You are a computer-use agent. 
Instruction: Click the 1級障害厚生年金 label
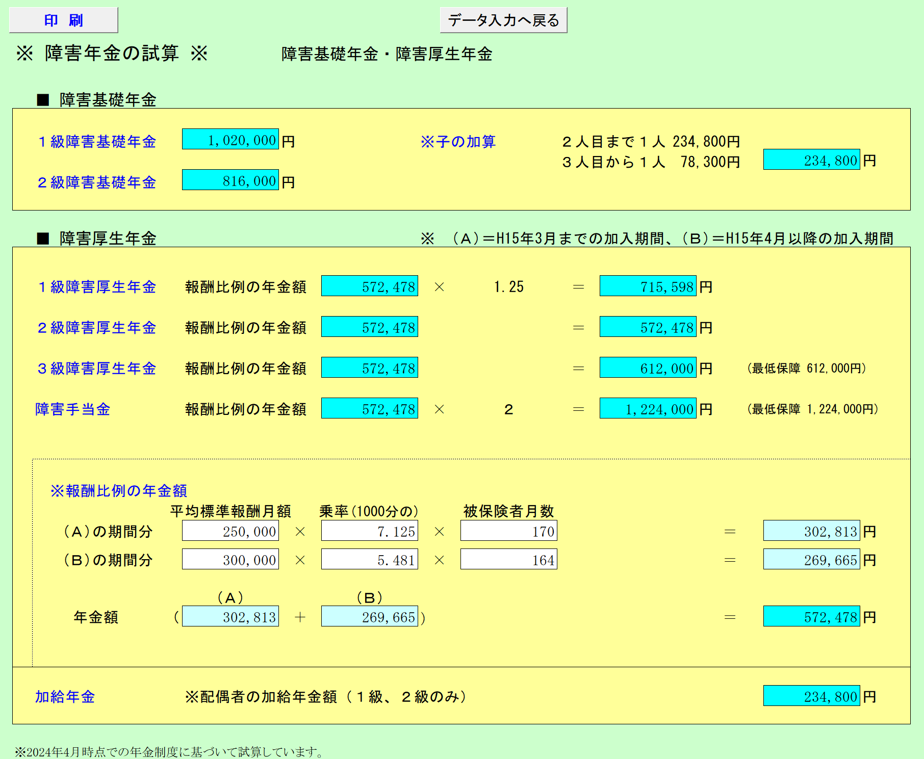(x=97, y=286)
